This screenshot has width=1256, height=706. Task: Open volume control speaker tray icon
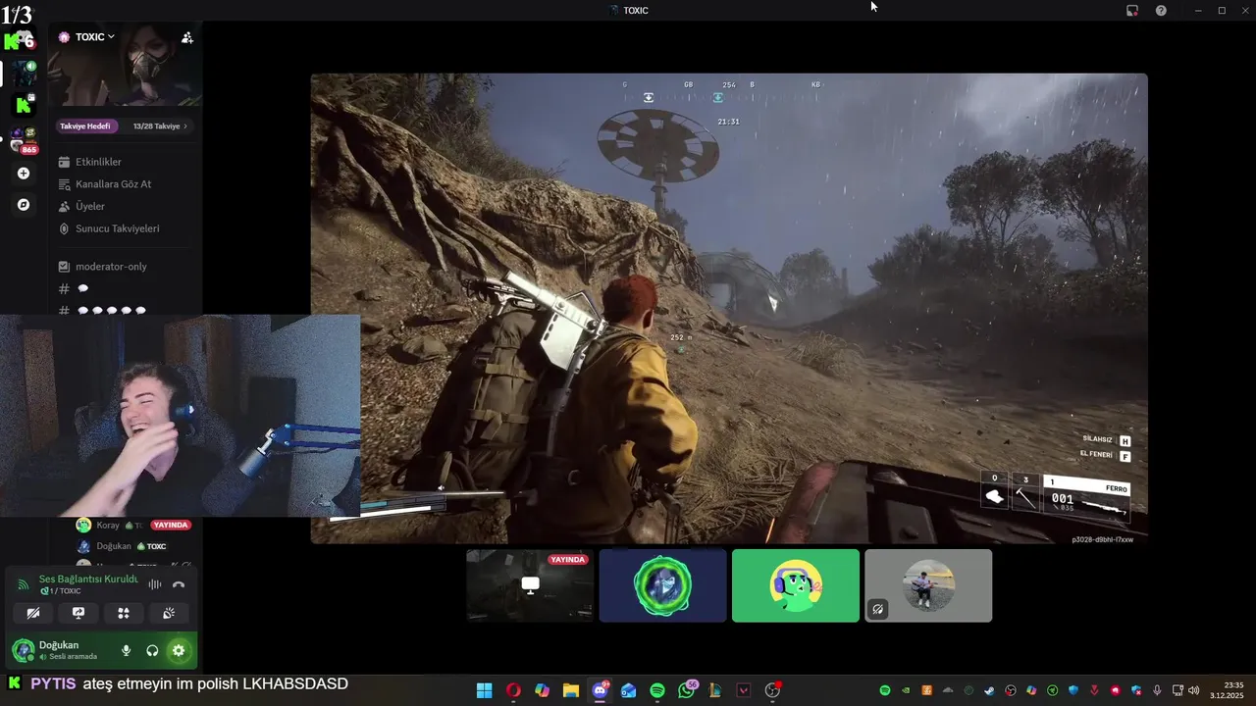coord(1194,690)
